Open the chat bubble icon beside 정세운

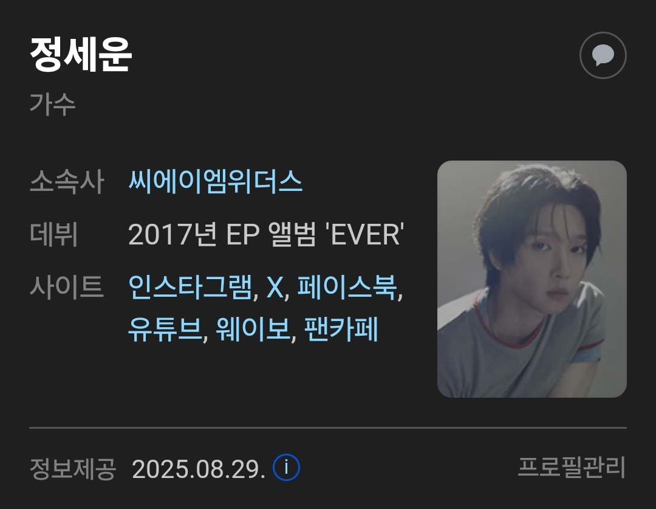point(603,55)
